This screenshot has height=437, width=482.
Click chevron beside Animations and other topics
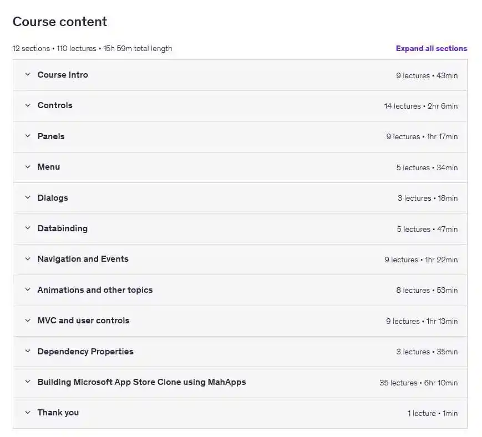[x=27, y=290]
